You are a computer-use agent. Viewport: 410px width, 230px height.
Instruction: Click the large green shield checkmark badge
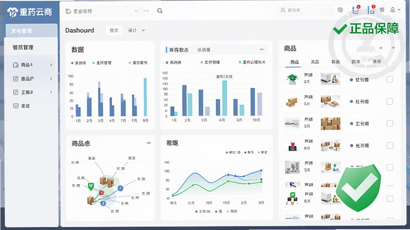(x=358, y=188)
